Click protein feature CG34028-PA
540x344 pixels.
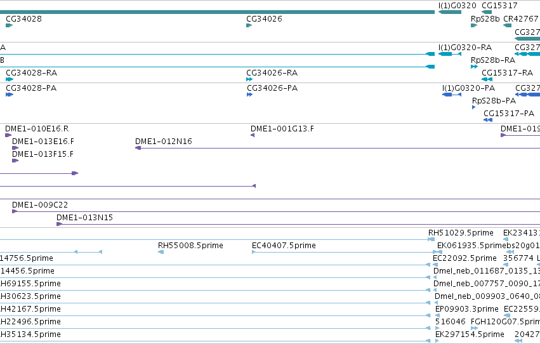(31, 88)
